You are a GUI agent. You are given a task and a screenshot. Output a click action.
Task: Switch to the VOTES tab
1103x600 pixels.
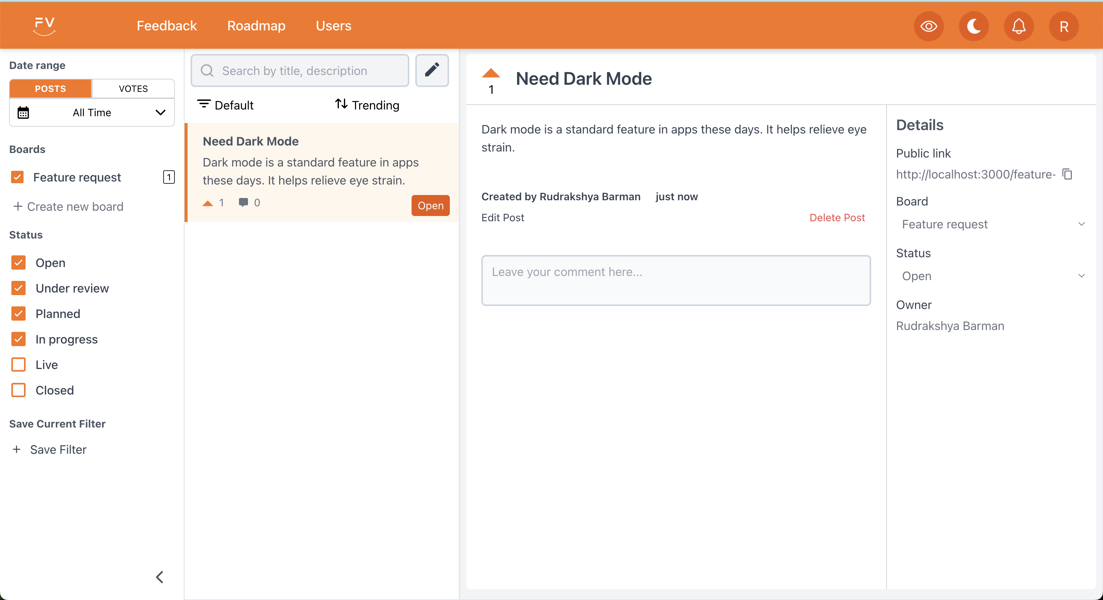pos(133,88)
